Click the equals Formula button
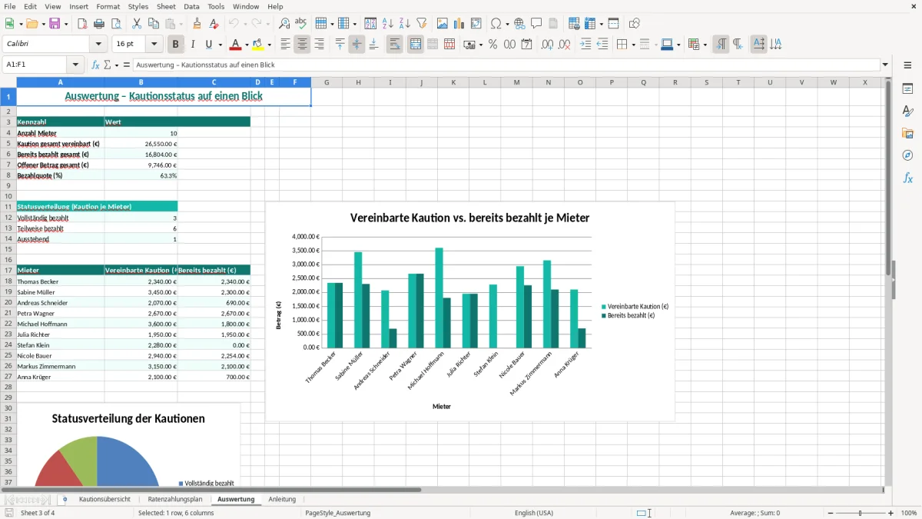This screenshot has height=519, width=922. click(x=126, y=65)
